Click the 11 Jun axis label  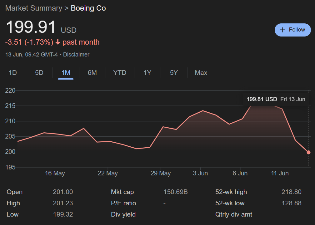click(280, 173)
